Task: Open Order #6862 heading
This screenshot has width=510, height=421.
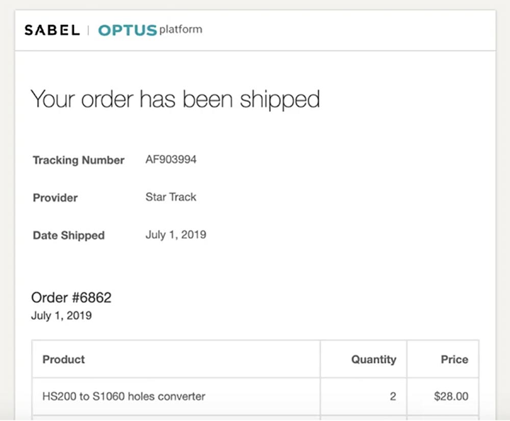Action: coord(71,298)
